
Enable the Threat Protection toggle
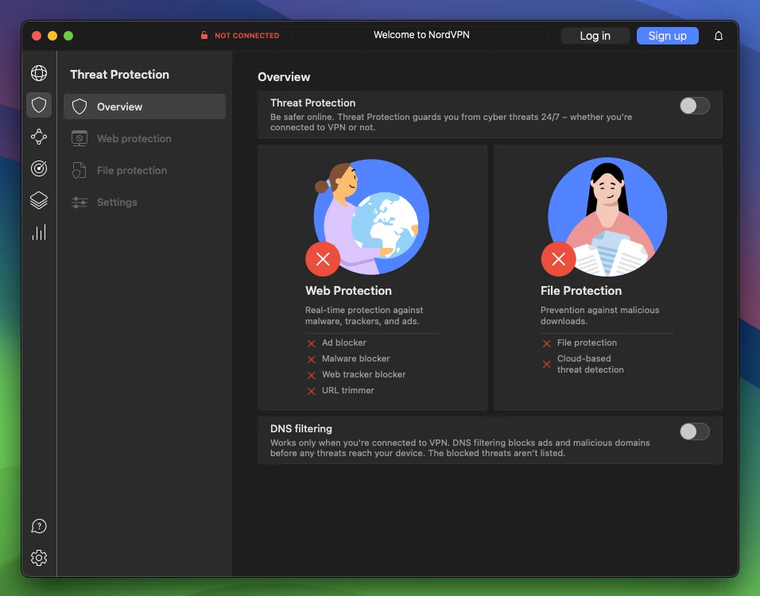(x=694, y=106)
